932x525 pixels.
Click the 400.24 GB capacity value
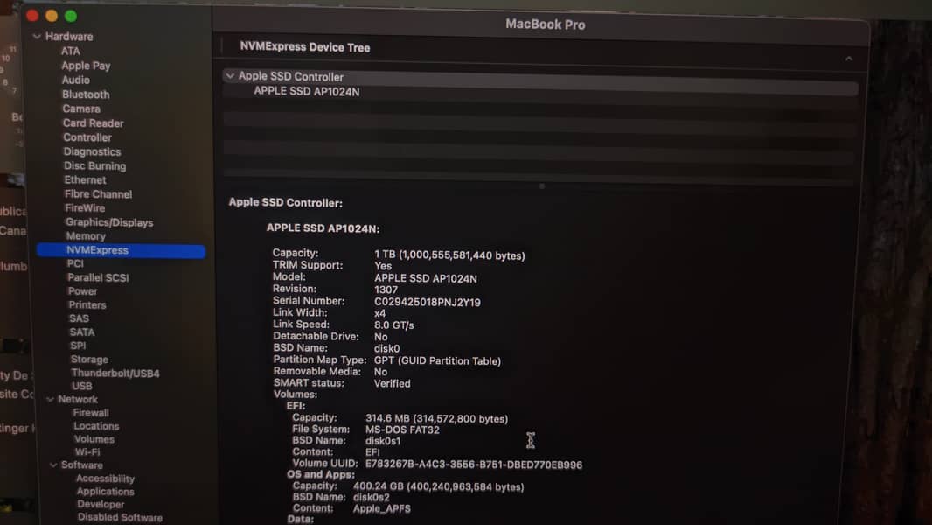[x=439, y=487]
